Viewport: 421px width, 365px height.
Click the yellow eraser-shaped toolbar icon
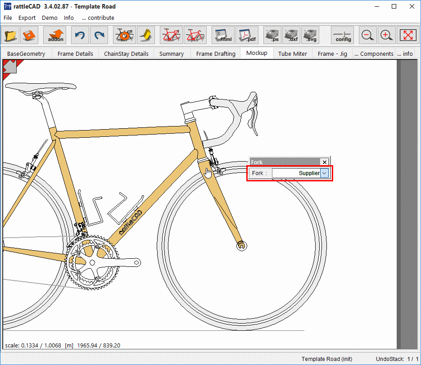(146, 35)
